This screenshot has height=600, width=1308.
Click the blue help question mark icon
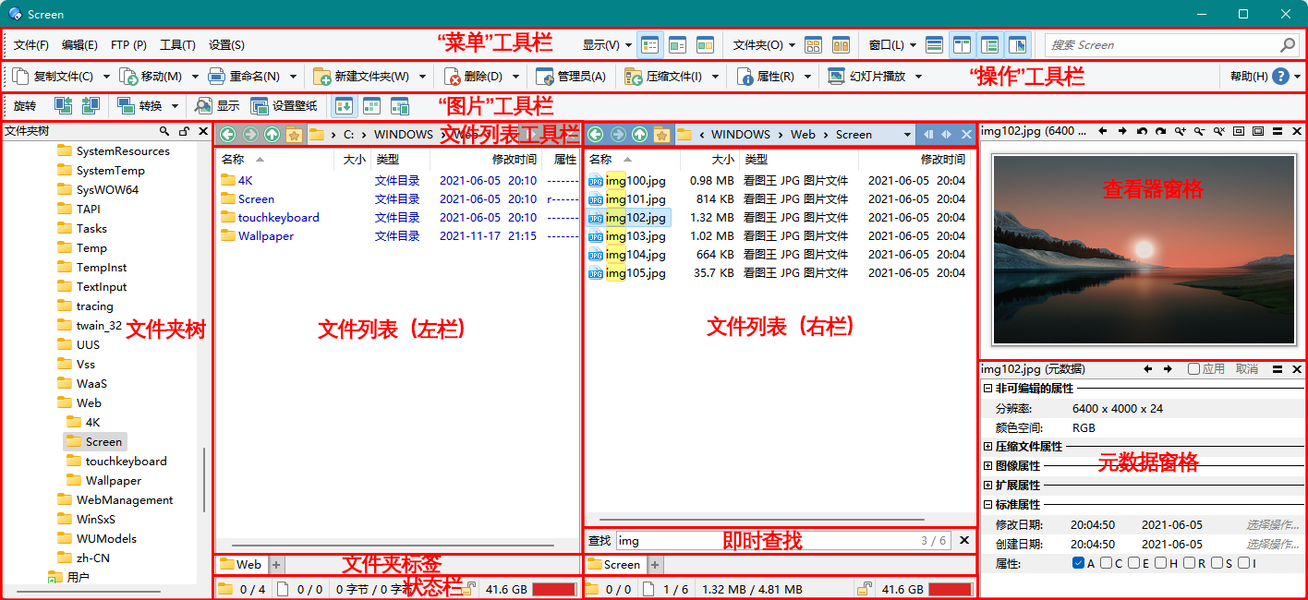point(1280,77)
